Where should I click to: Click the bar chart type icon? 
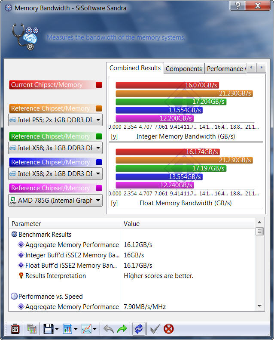coord(67,329)
